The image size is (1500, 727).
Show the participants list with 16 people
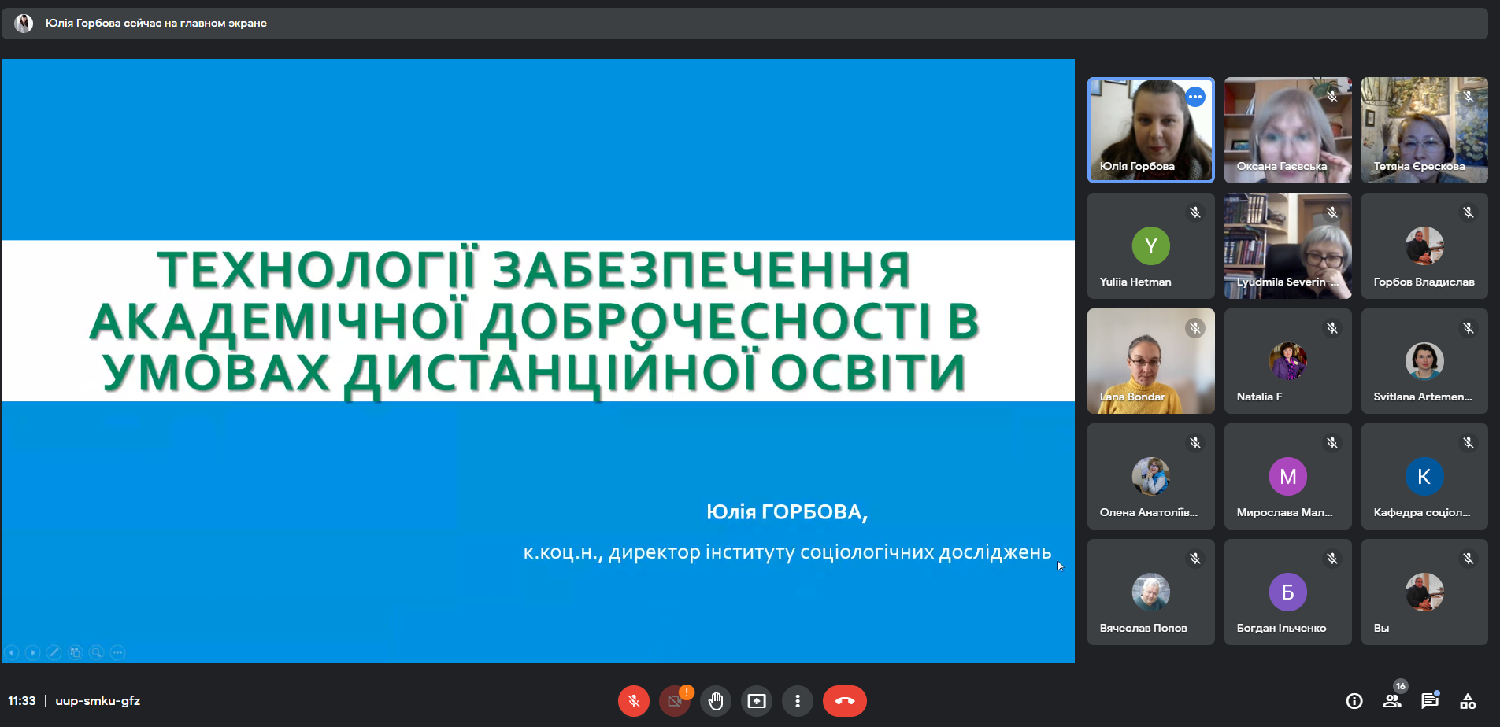1391,701
